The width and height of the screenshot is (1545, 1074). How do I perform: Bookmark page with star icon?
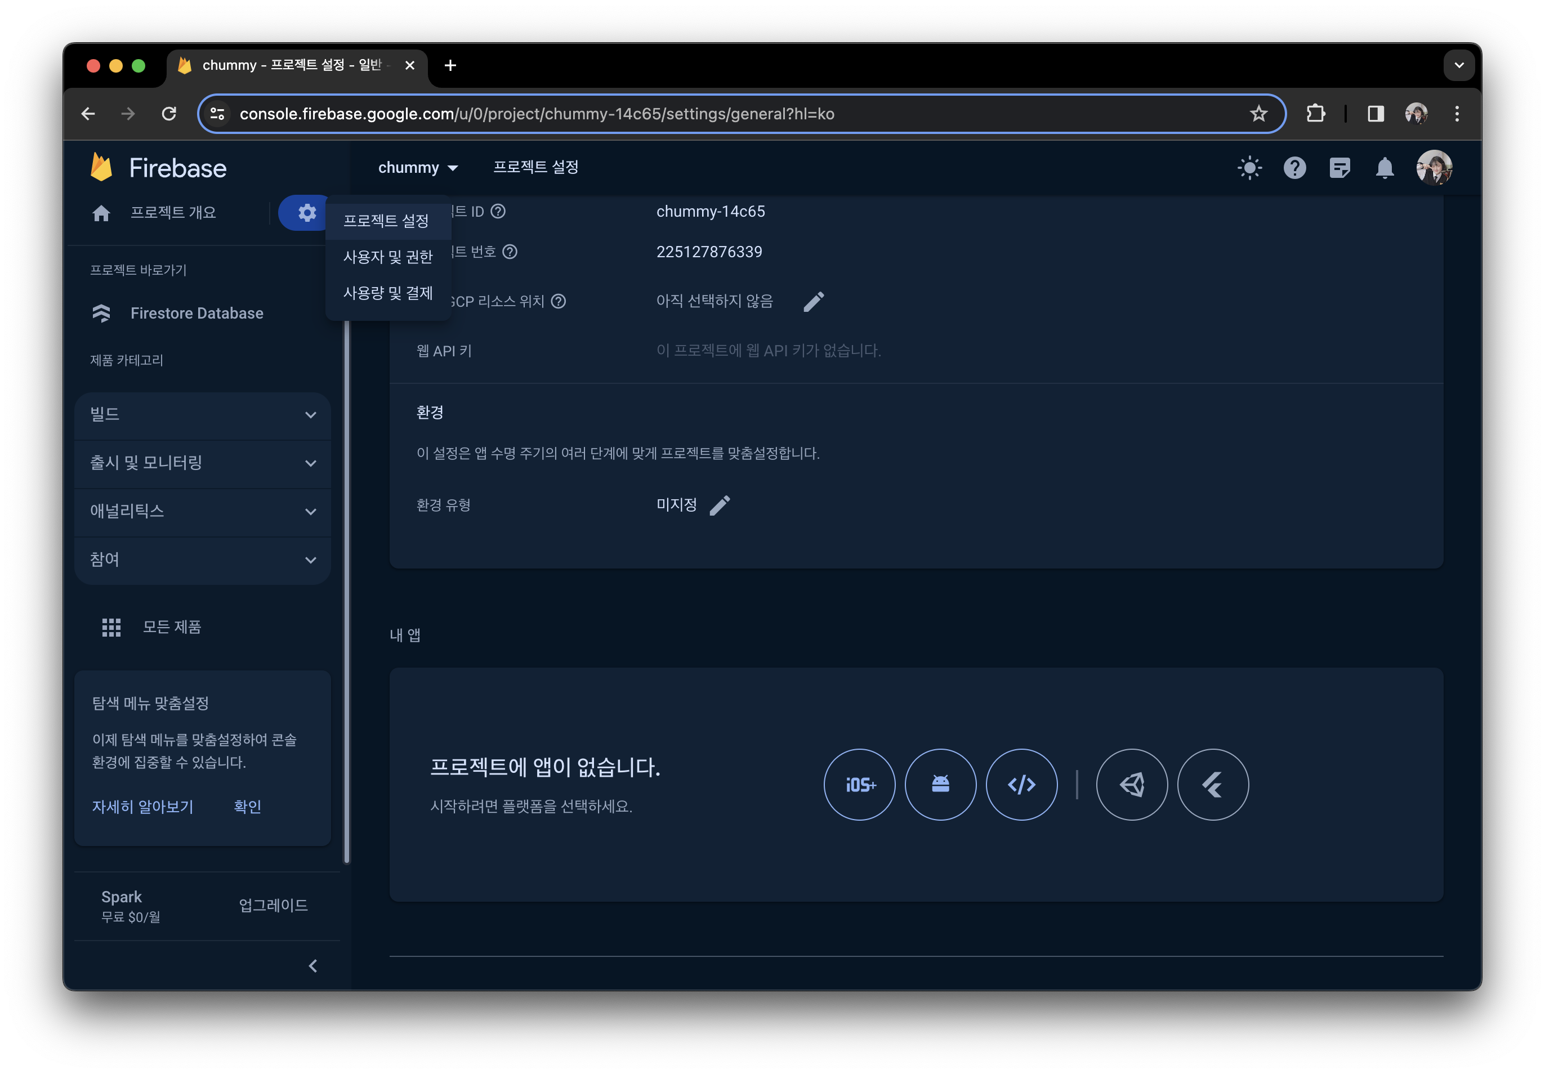(x=1258, y=114)
